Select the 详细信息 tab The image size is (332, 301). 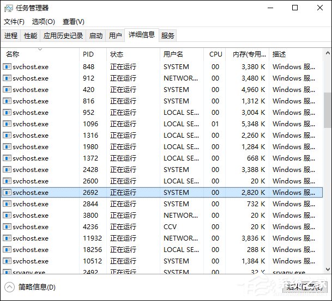point(142,35)
